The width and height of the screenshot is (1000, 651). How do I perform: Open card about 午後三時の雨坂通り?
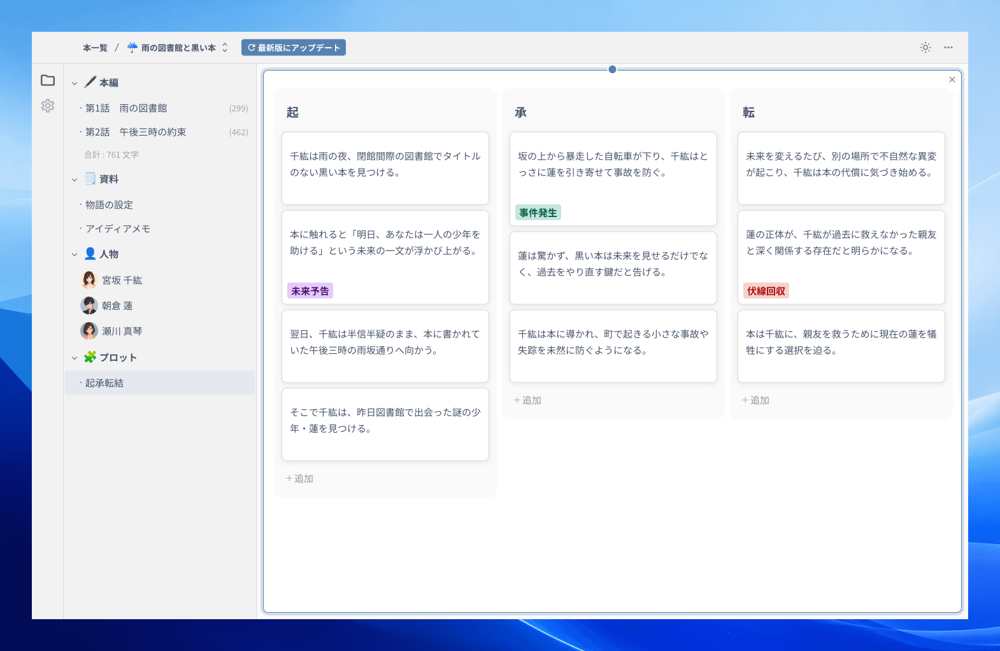(x=385, y=346)
